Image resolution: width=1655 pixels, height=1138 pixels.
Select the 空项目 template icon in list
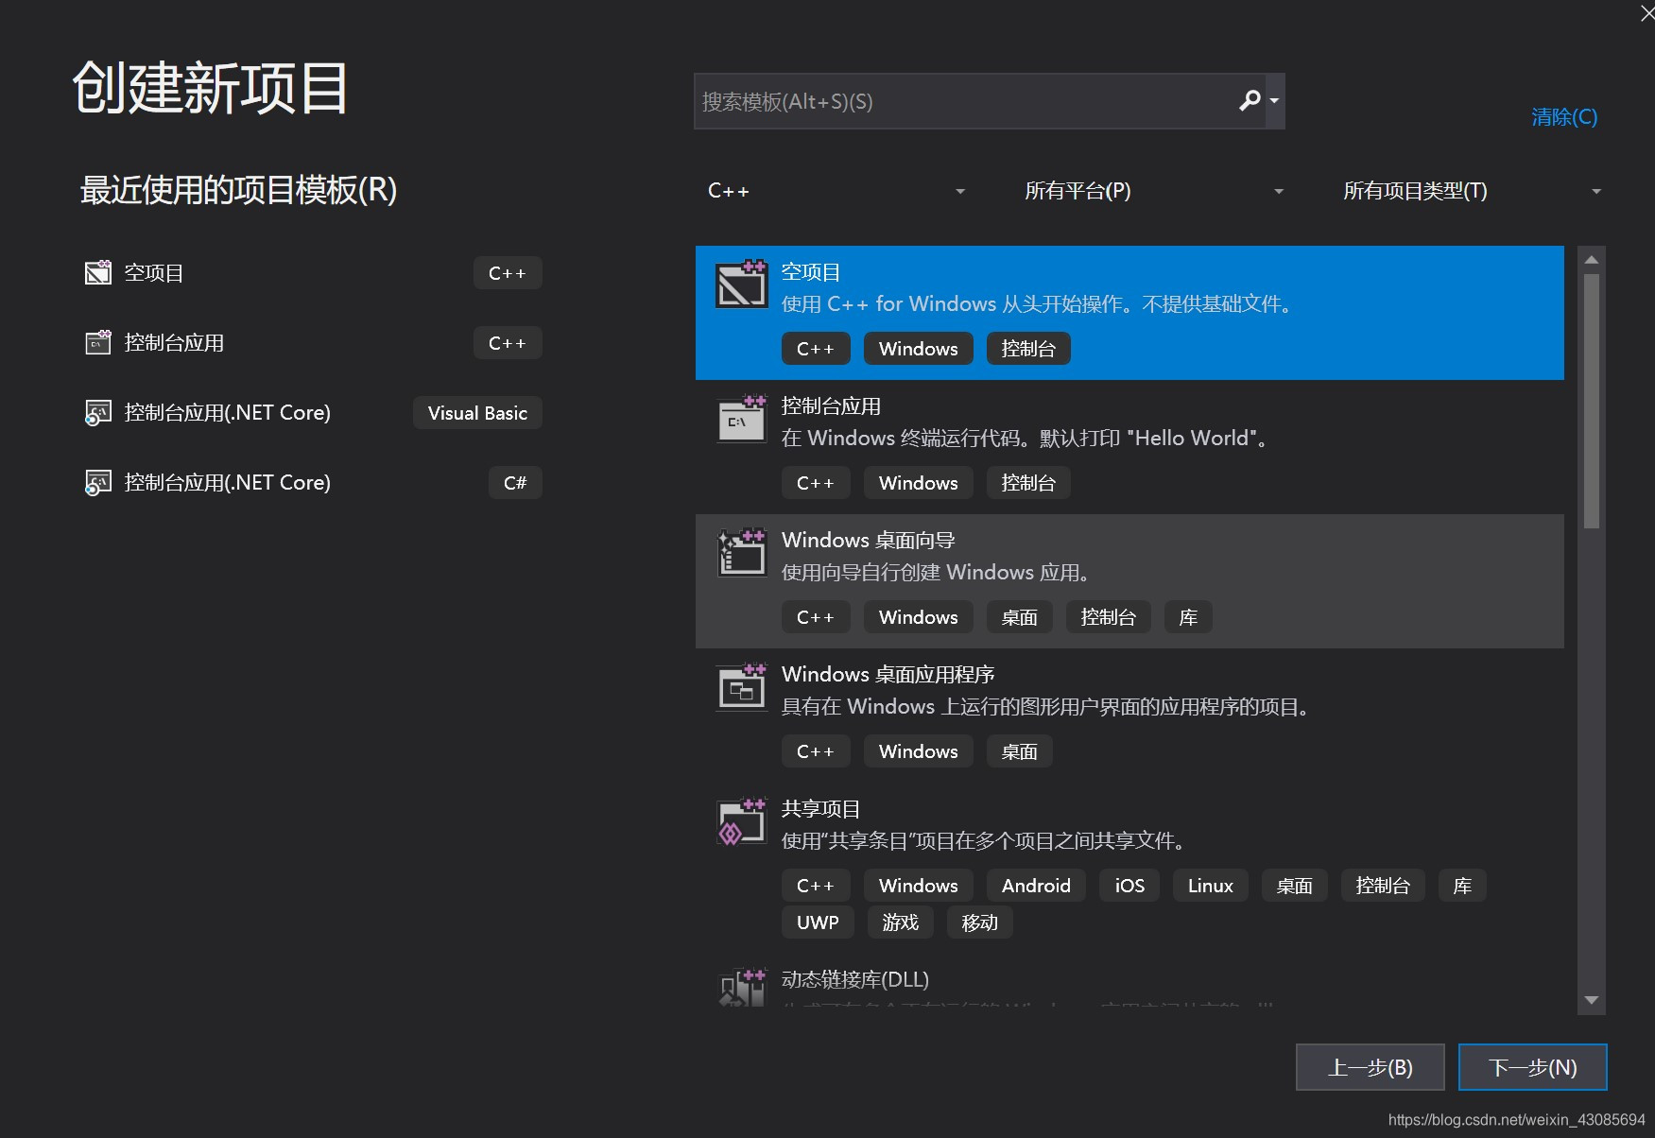coord(741,284)
